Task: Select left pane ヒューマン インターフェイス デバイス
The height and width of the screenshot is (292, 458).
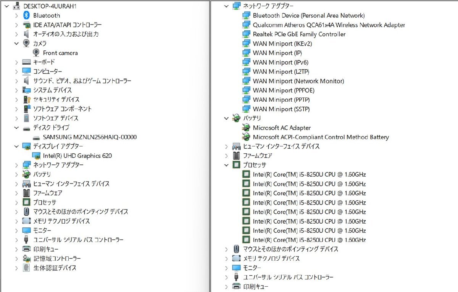Action: (x=71, y=183)
